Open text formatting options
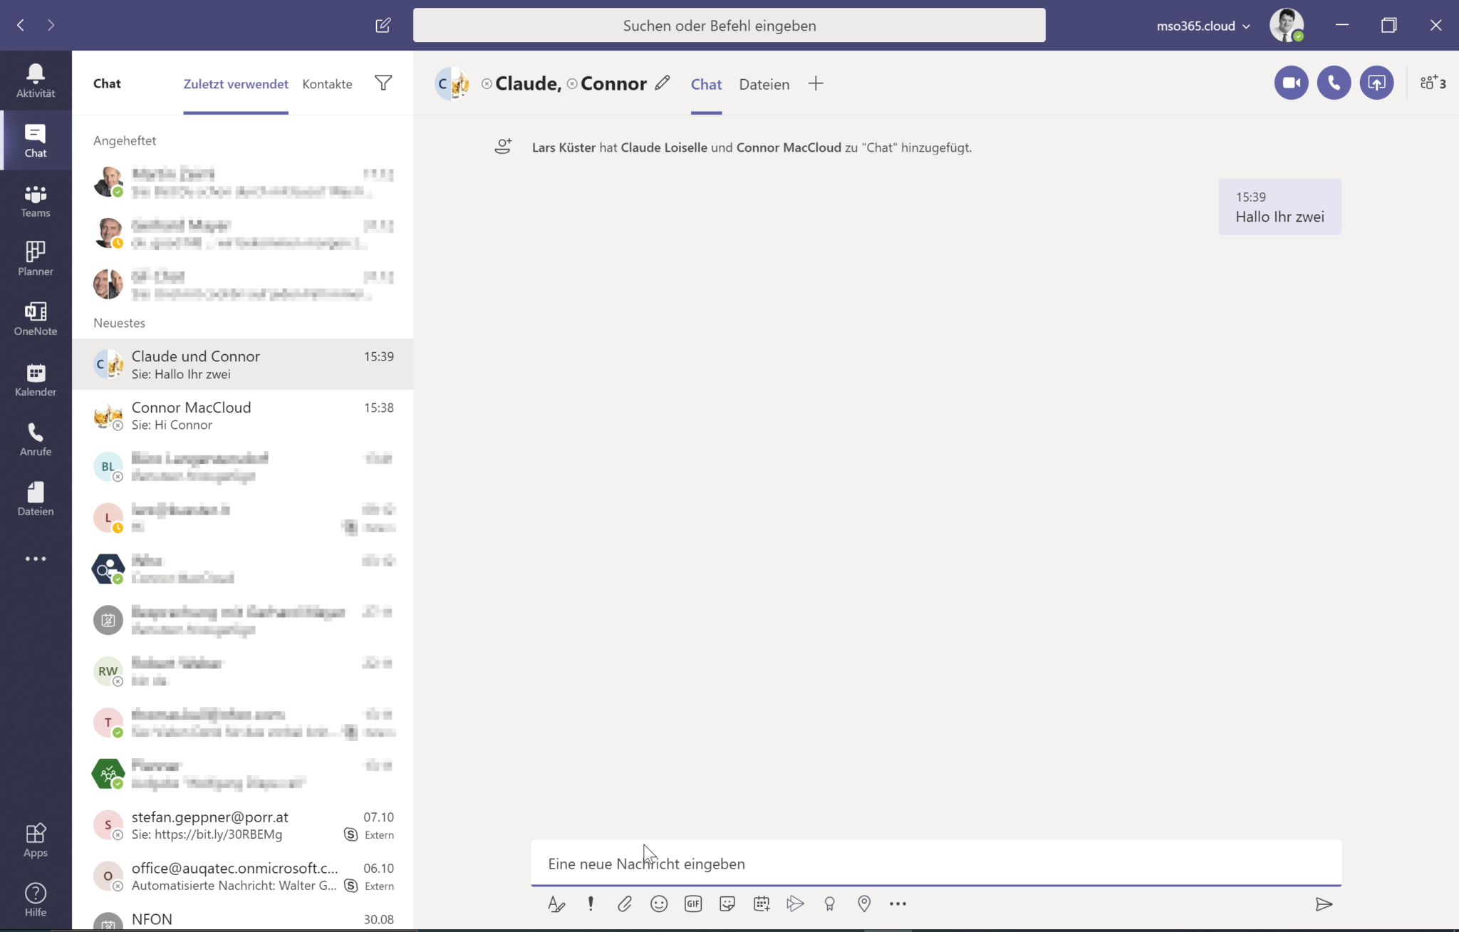 point(556,904)
